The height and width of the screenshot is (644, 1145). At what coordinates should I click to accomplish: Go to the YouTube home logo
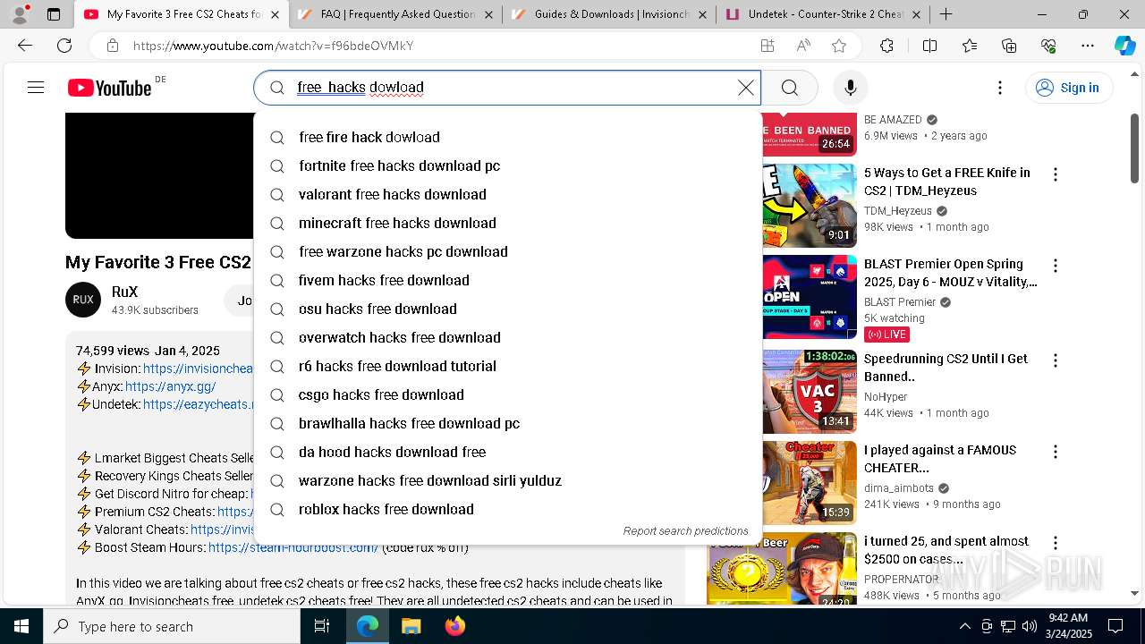pos(109,88)
